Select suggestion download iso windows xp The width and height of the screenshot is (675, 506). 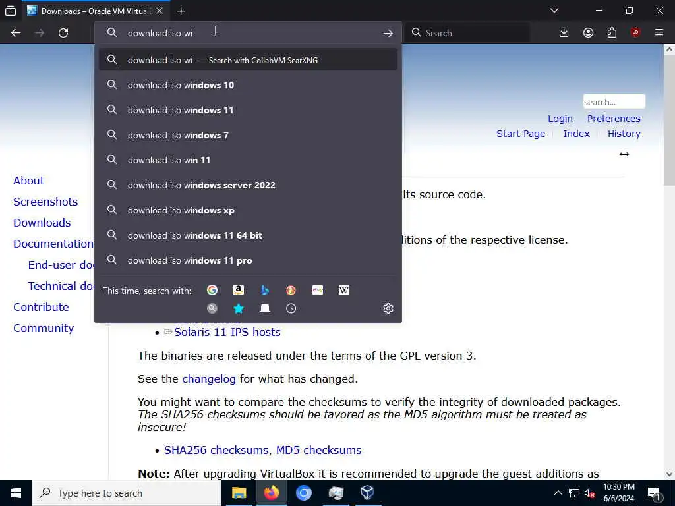(x=248, y=210)
